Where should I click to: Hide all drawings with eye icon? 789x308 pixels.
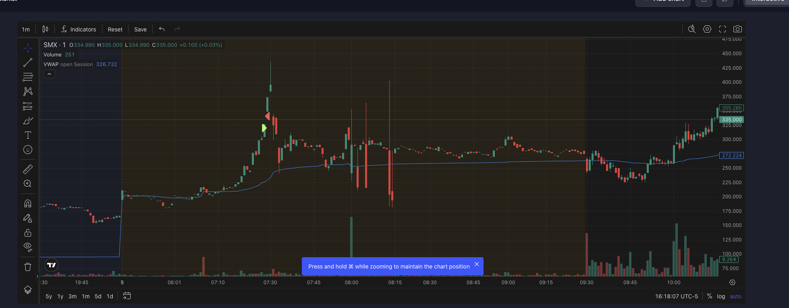click(x=28, y=247)
